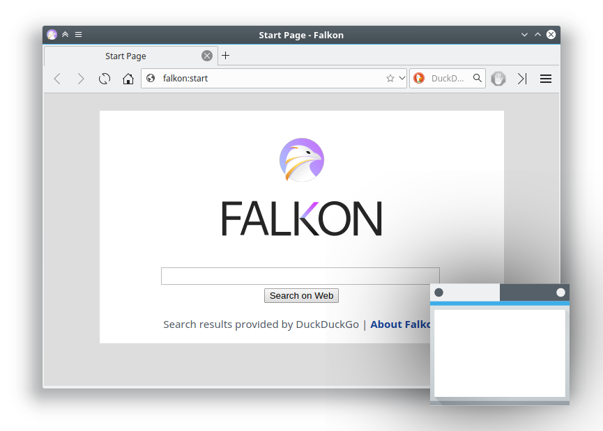This screenshot has height=431, width=603.
Task: Click the start page search box
Action: (x=300, y=276)
